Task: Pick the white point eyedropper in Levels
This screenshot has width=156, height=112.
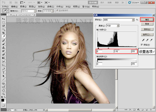Action: point(151,40)
